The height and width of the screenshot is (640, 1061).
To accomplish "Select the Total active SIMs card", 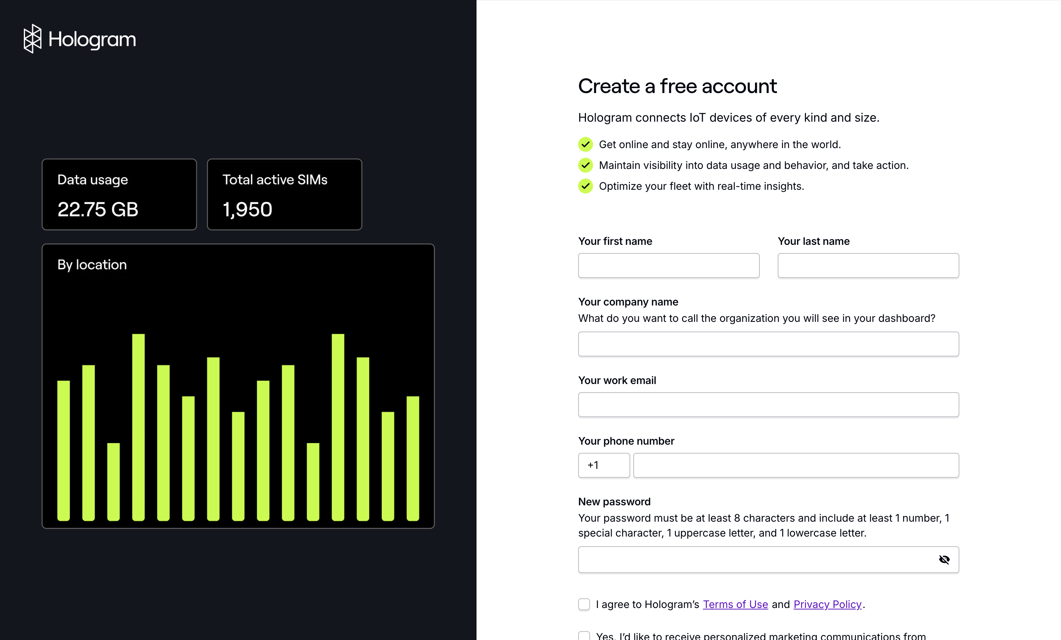I will [x=284, y=194].
